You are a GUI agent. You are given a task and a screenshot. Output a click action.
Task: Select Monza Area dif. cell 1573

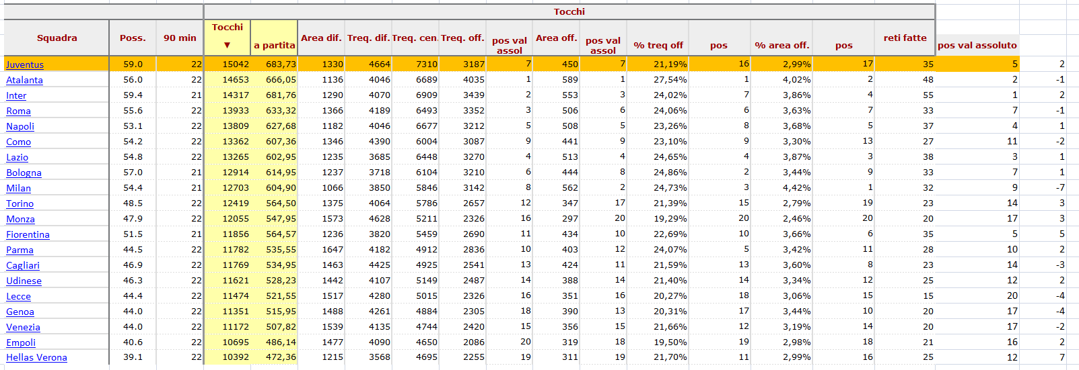click(321, 218)
